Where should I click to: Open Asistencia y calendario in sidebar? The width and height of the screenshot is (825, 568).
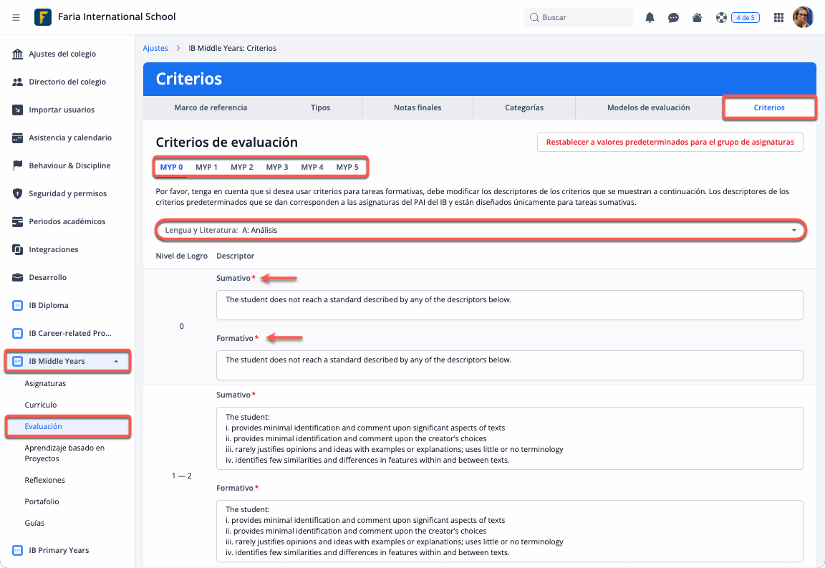(69, 138)
